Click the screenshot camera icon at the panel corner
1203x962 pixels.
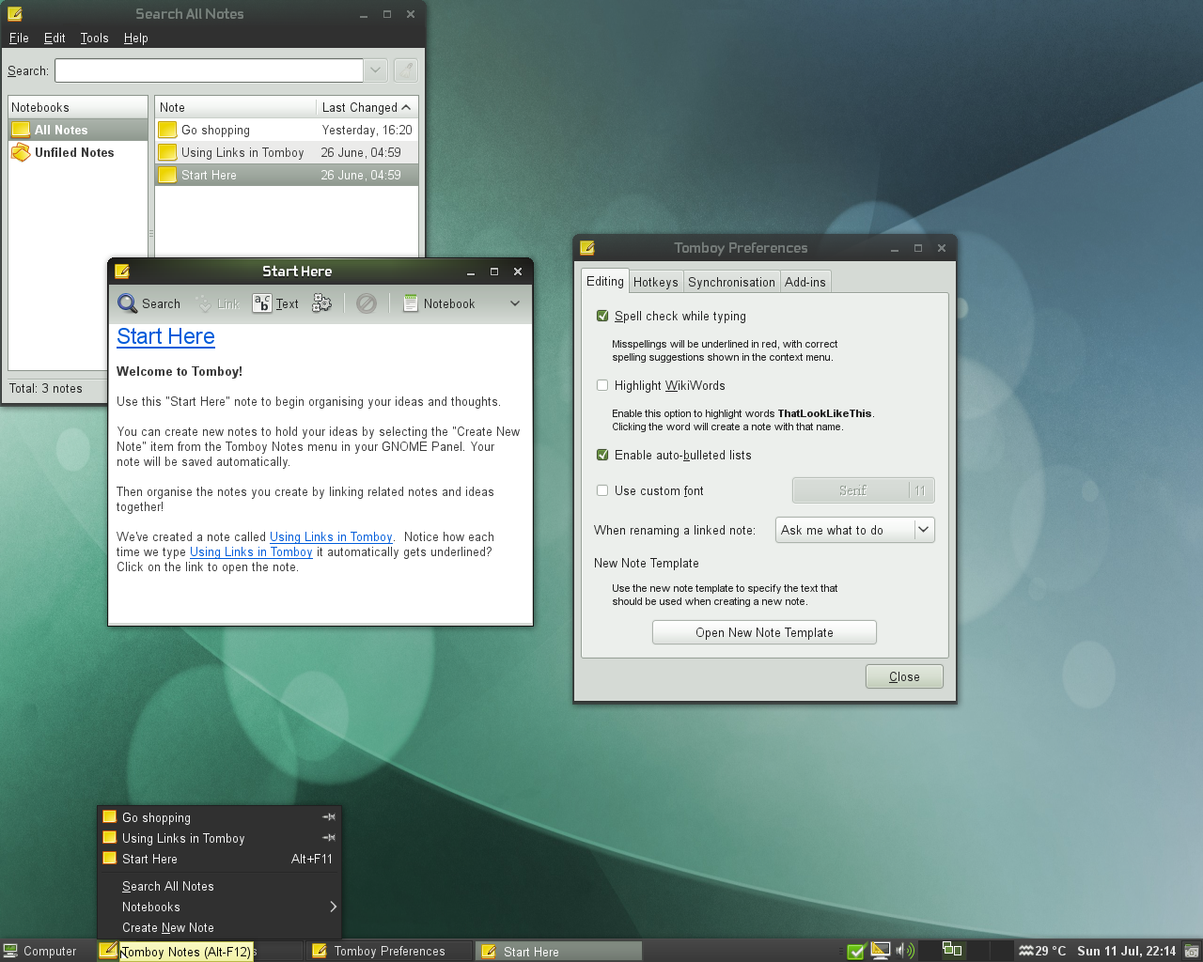[x=1192, y=951]
